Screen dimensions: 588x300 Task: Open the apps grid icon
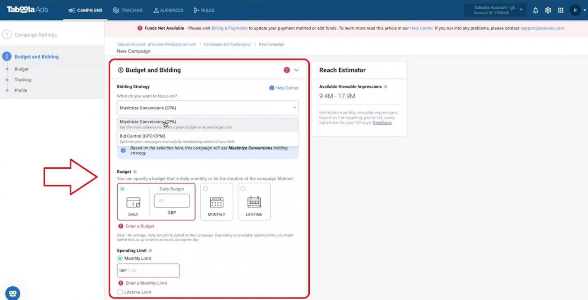[561, 10]
